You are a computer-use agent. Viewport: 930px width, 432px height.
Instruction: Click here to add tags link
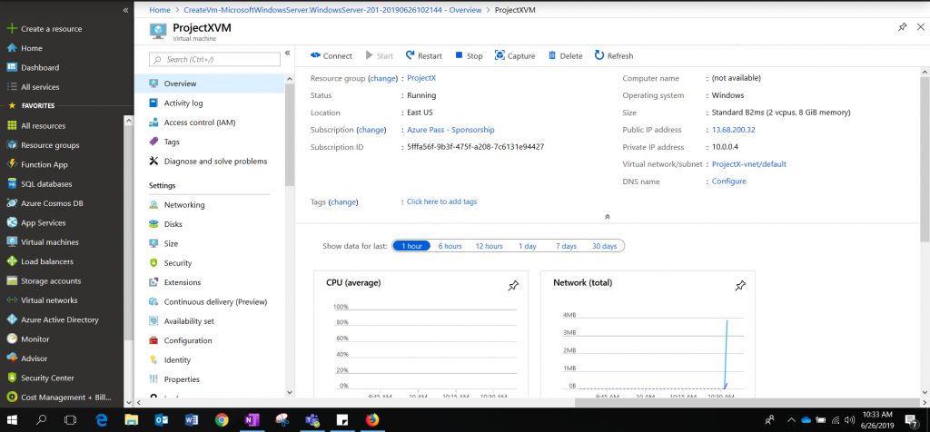coord(442,201)
